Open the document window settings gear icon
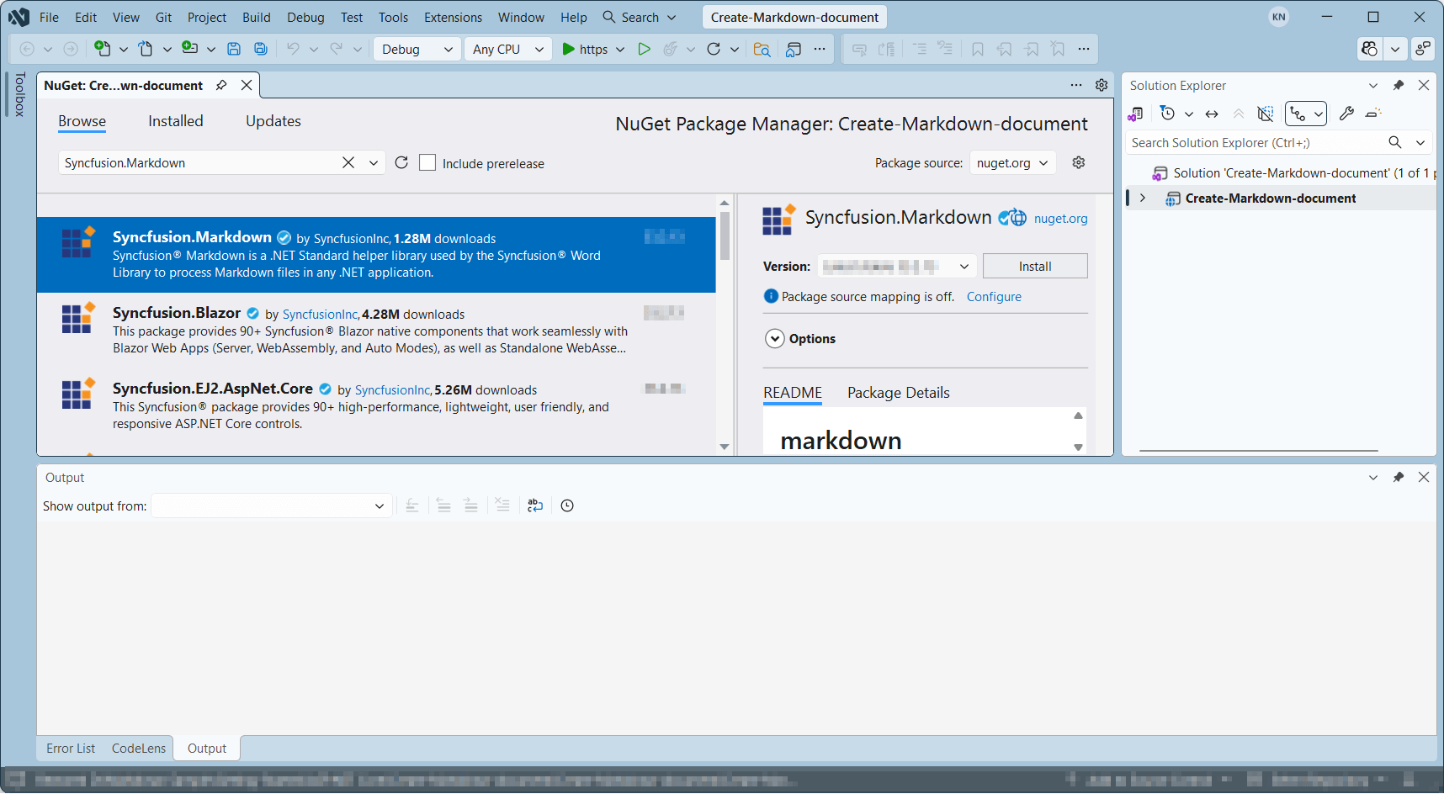Image resolution: width=1444 pixels, height=794 pixels. (x=1102, y=85)
